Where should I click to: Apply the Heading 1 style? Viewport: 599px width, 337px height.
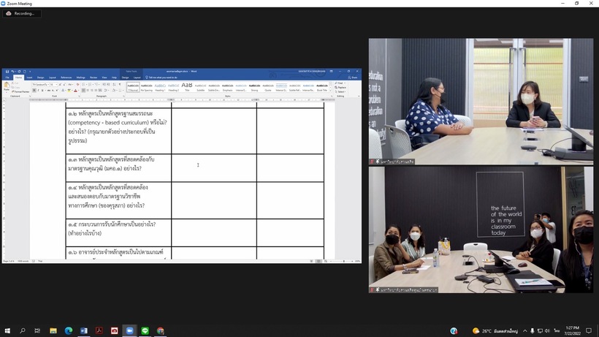[x=160, y=87]
